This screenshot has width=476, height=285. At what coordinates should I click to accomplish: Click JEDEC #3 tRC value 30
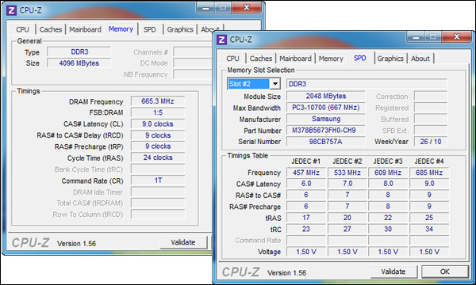point(388,229)
